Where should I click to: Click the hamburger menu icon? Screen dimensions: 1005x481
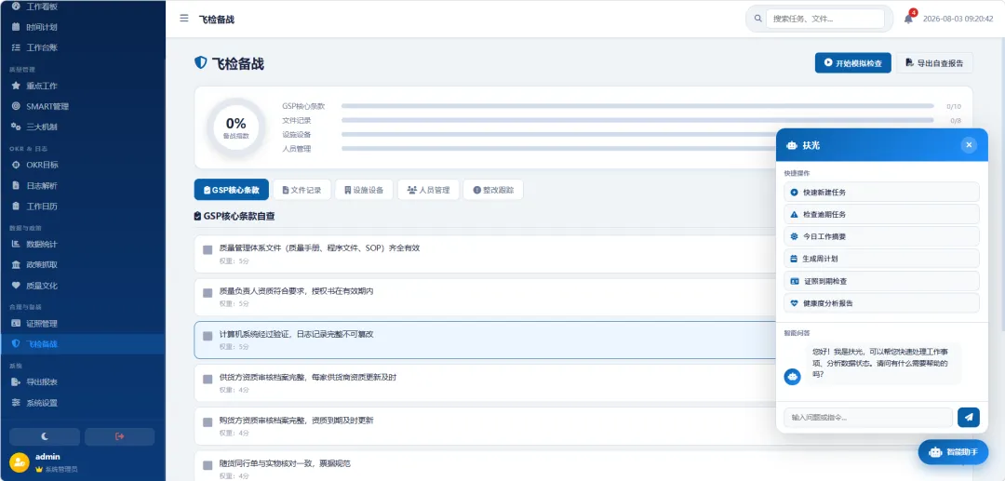click(184, 19)
